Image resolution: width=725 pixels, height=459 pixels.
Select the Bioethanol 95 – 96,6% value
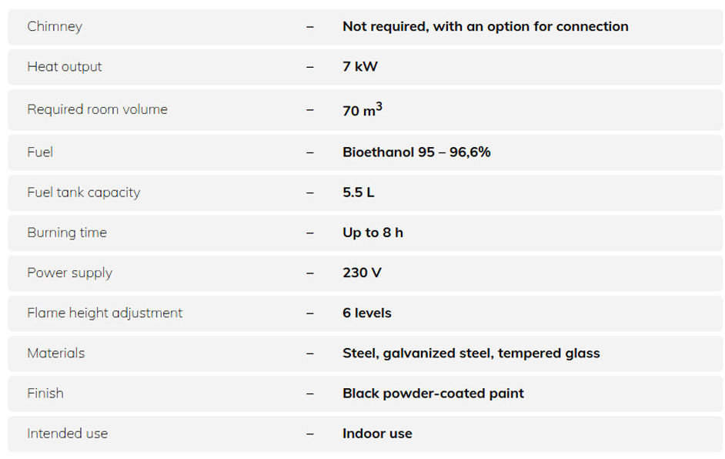(416, 152)
